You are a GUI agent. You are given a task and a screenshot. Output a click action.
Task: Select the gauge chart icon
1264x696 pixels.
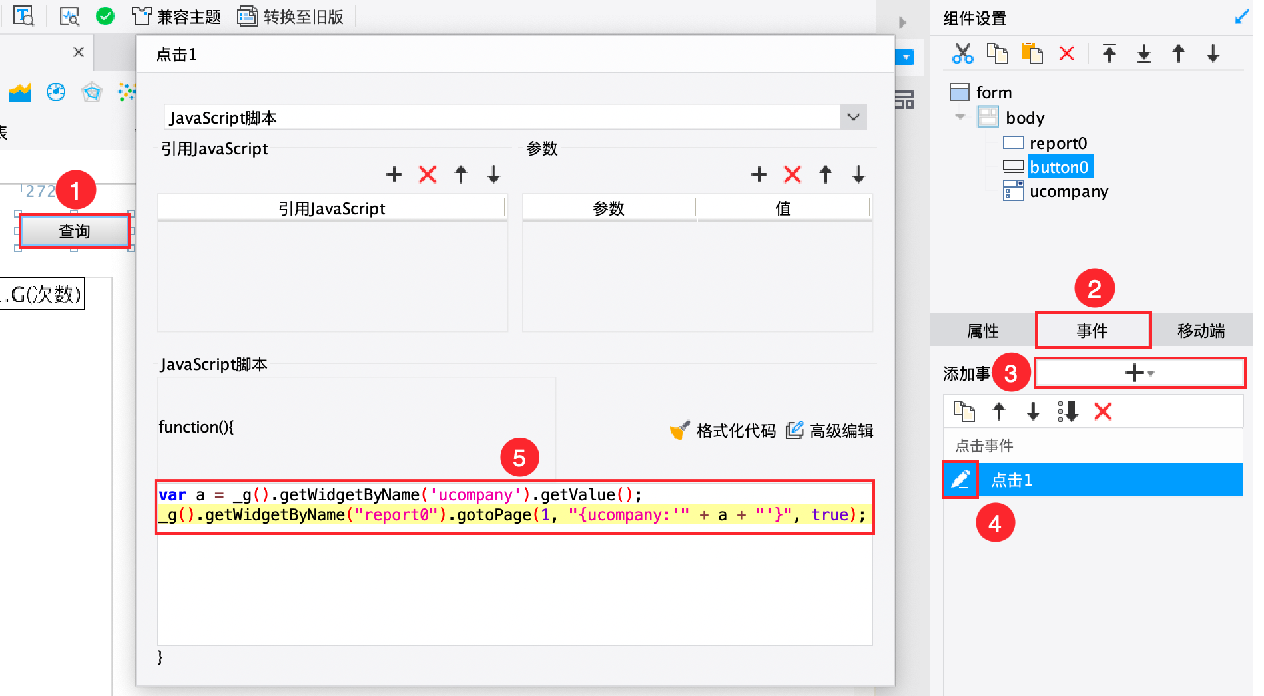56,92
